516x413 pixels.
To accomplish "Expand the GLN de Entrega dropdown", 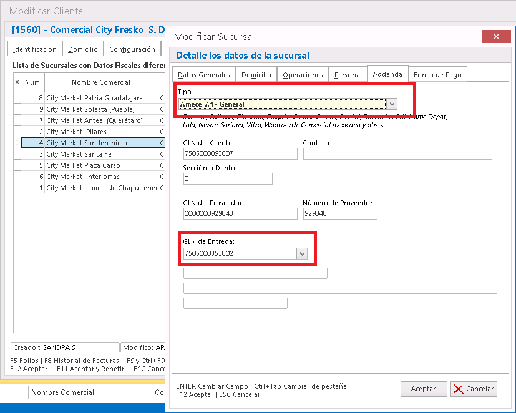I will 303,253.
